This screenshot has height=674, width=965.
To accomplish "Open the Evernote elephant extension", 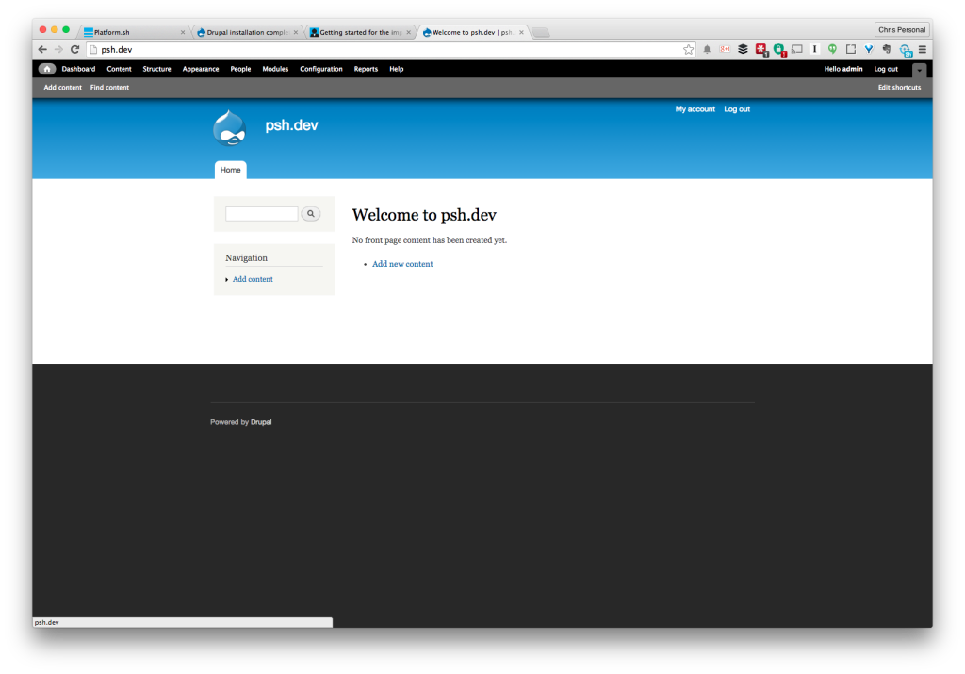I will click(x=886, y=49).
